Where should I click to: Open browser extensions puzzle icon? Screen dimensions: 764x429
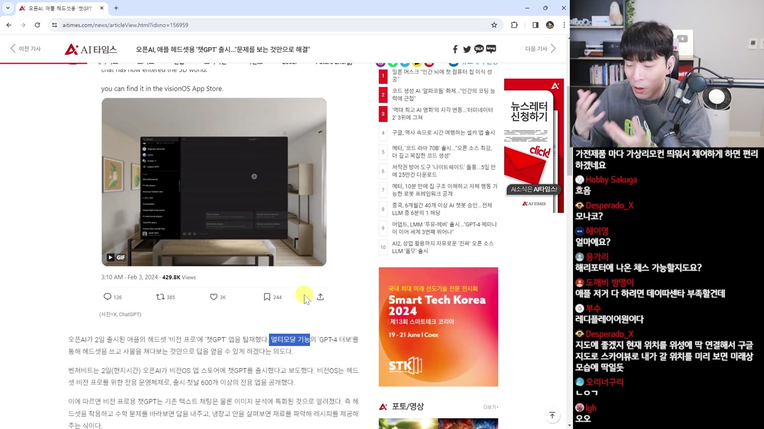[x=514, y=25]
